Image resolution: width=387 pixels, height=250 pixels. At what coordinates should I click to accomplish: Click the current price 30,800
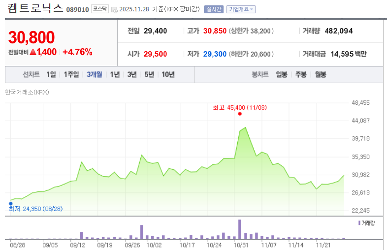32,37
